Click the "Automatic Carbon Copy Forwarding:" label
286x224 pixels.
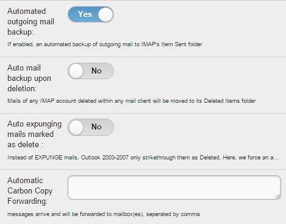coord(30,191)
